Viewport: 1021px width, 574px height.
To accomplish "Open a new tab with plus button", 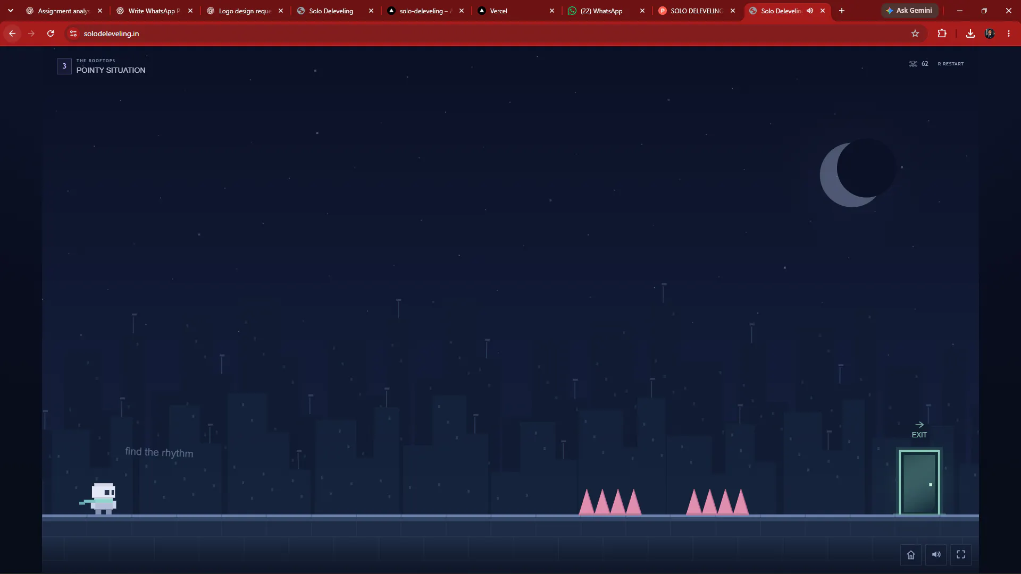I will pos(841,11).
